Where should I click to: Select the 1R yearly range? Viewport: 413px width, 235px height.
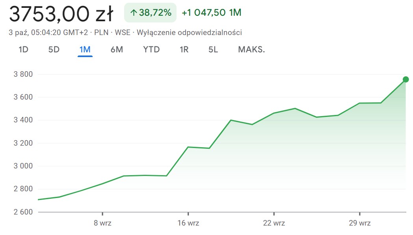click(x=184, y=50)
